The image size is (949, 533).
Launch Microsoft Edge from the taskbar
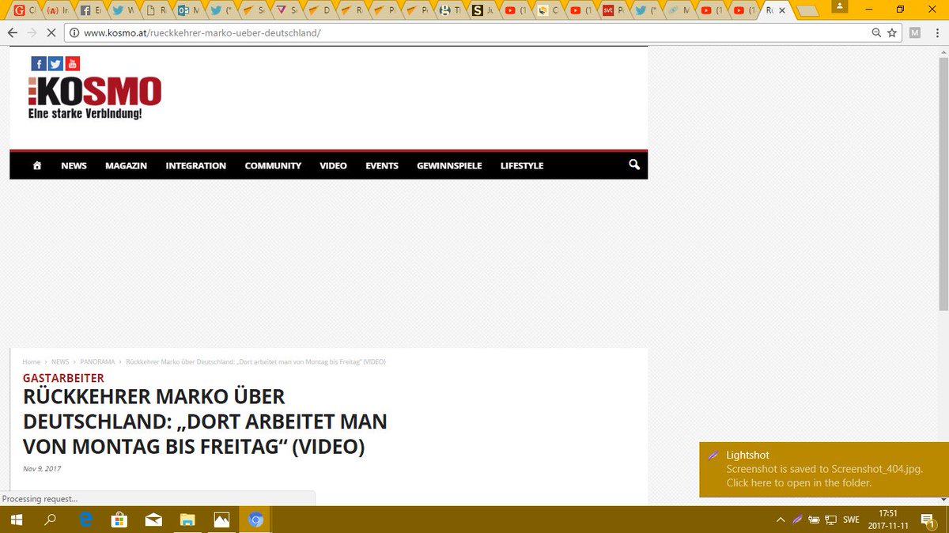[86, 520]
